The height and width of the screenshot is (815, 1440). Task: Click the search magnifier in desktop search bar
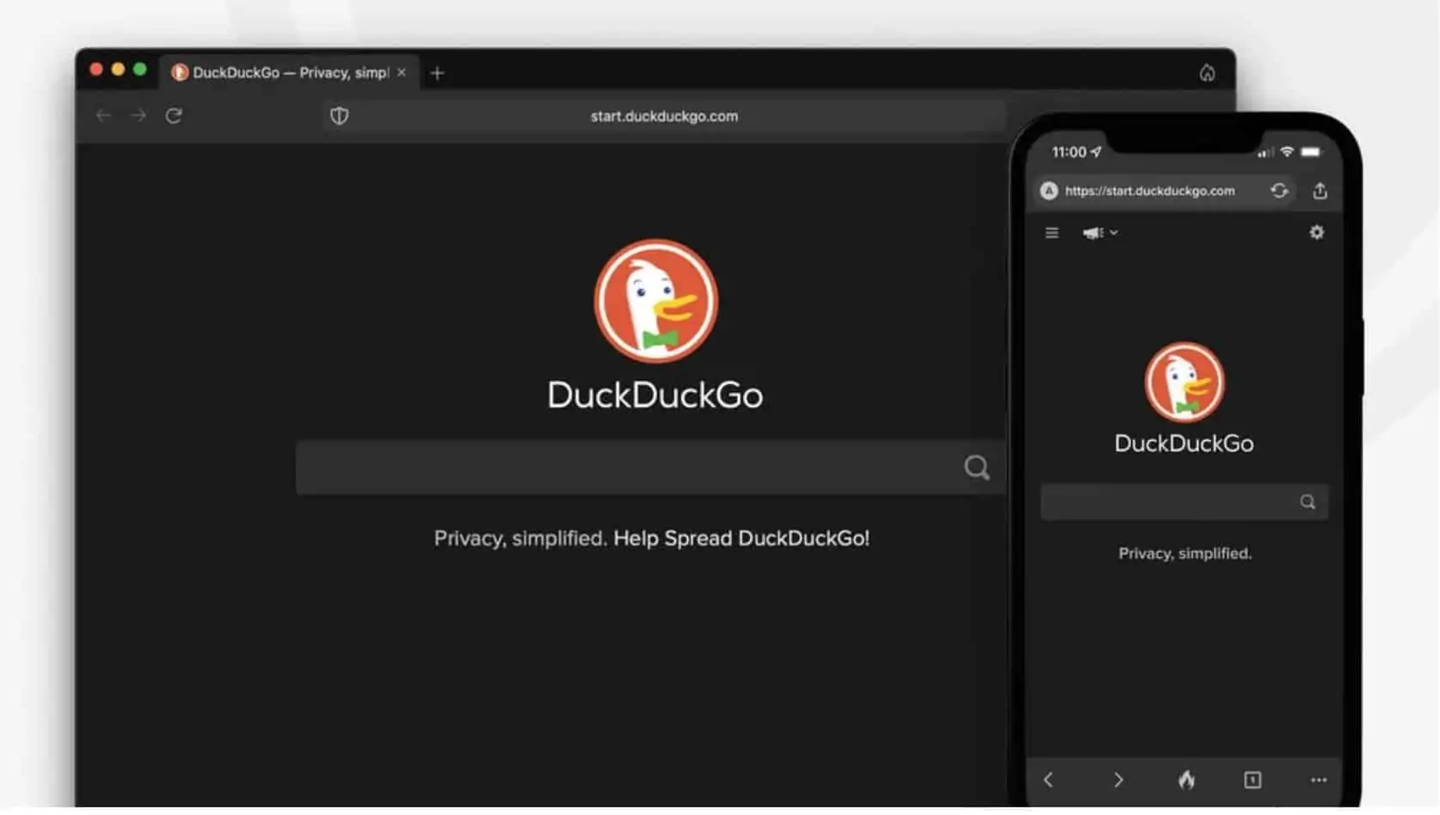pyautogui.click(x=976, y=467)
